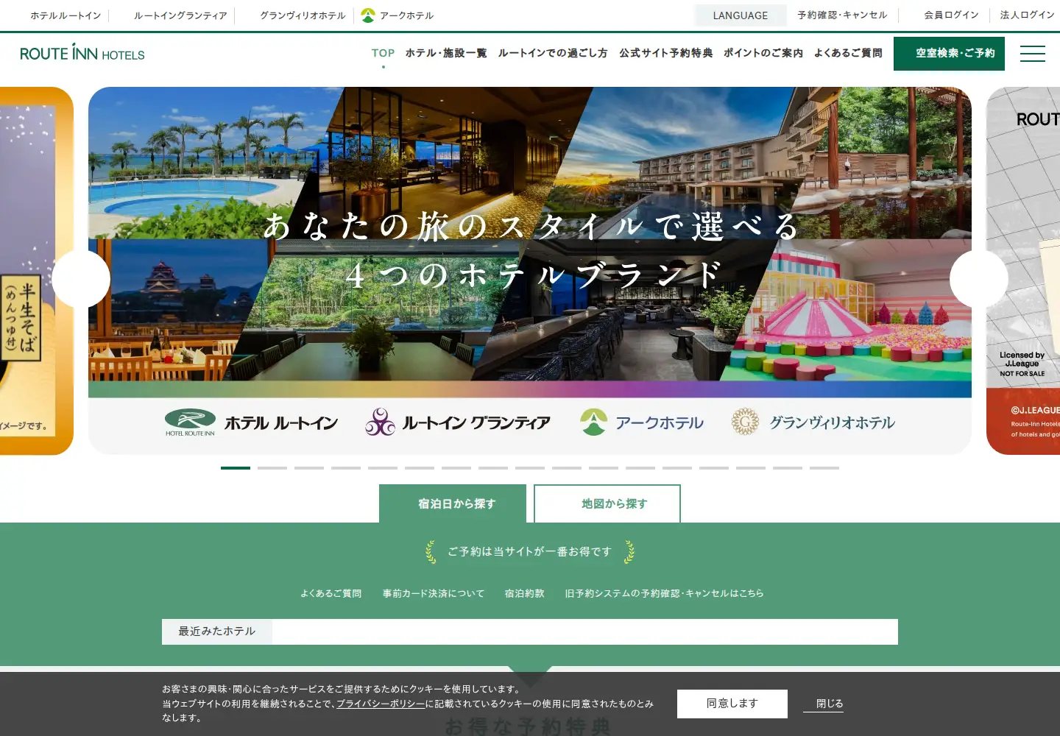Open ルートイングランティア top link
This screenshot has height=736, width=1060.
pos(180,15)
